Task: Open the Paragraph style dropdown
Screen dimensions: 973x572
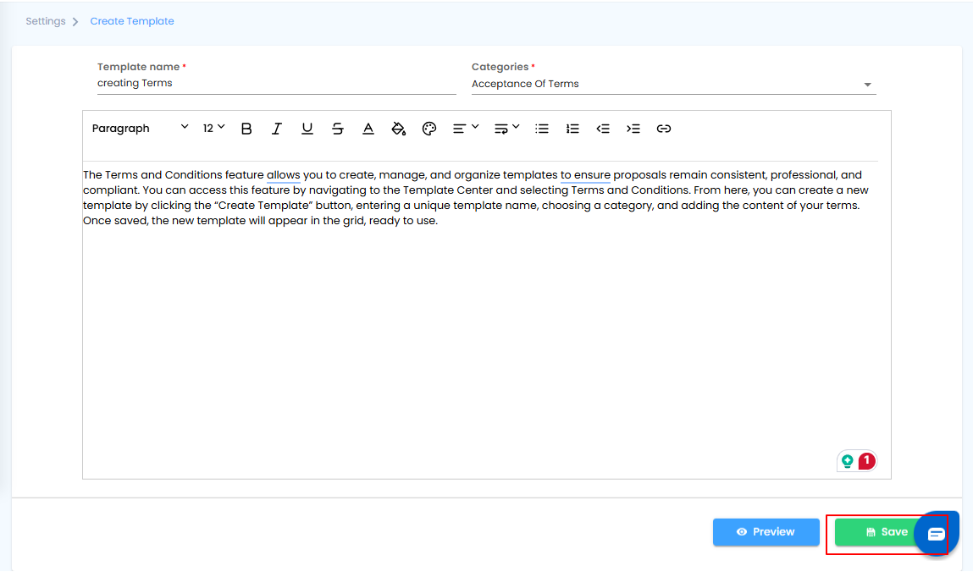Action: click(x=140, y=129)
